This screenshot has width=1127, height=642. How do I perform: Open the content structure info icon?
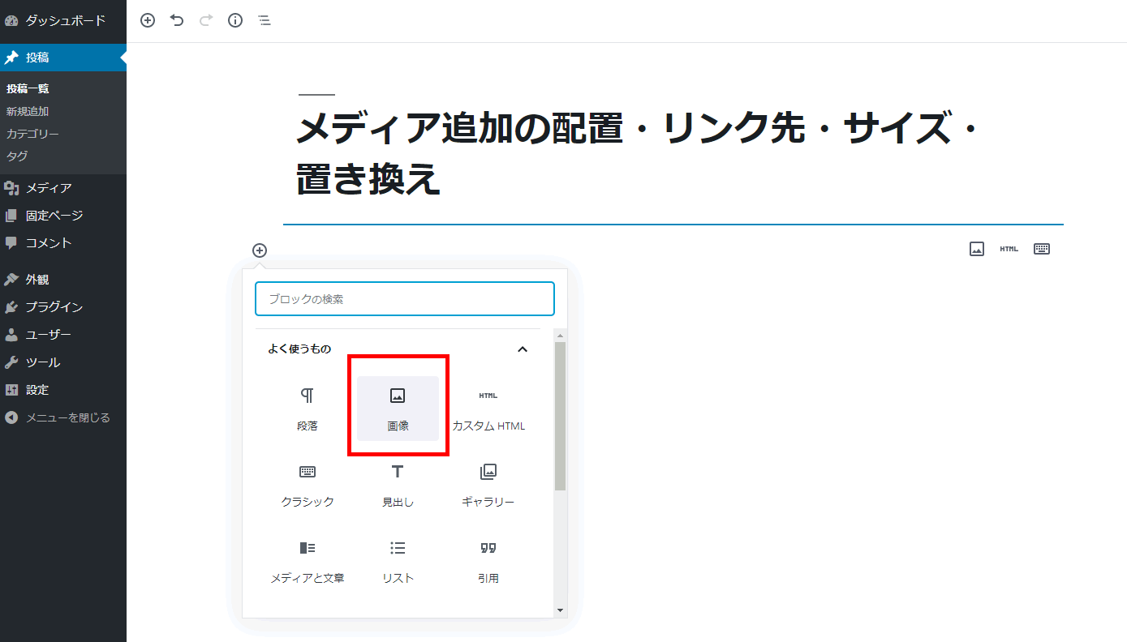[x=235, y=20]
